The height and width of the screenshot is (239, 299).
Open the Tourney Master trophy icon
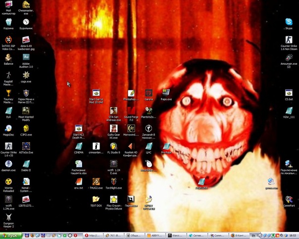(x=8, y=96)
